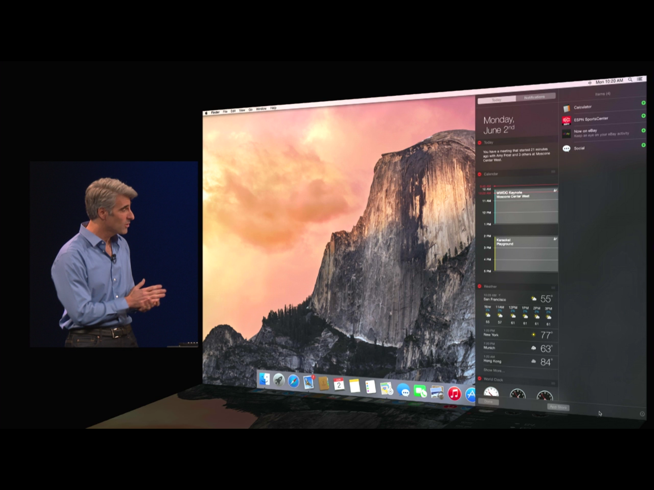Switch to the Notifications tab
This screenshot has width=654, height=490.
click(x=536, y=97)
